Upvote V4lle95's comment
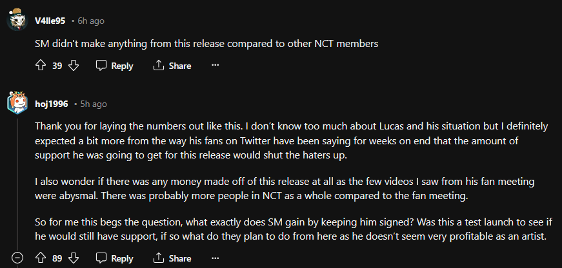 tap(40, 66)
